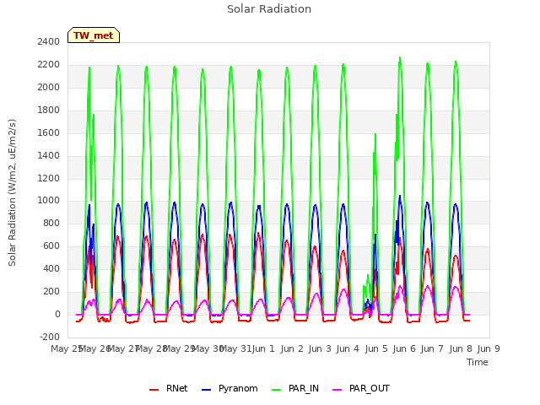The width and height of the screenshot is (540, 405).
Task: Click the 1800 y-axis tick label
Action: 49,110
